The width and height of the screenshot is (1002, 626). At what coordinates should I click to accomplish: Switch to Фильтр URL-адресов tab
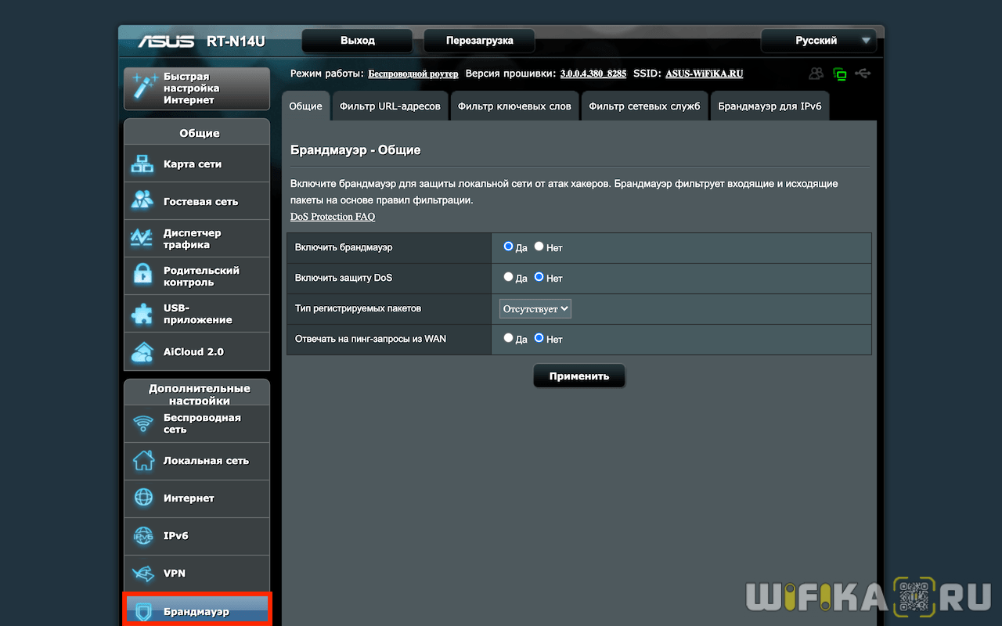pyautogui.click(x=390, y=106)
